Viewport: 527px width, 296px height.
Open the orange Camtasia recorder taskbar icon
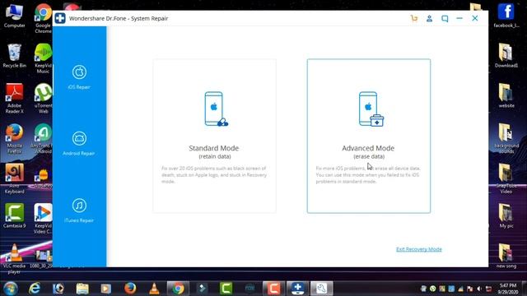click(x=273, y=289)
